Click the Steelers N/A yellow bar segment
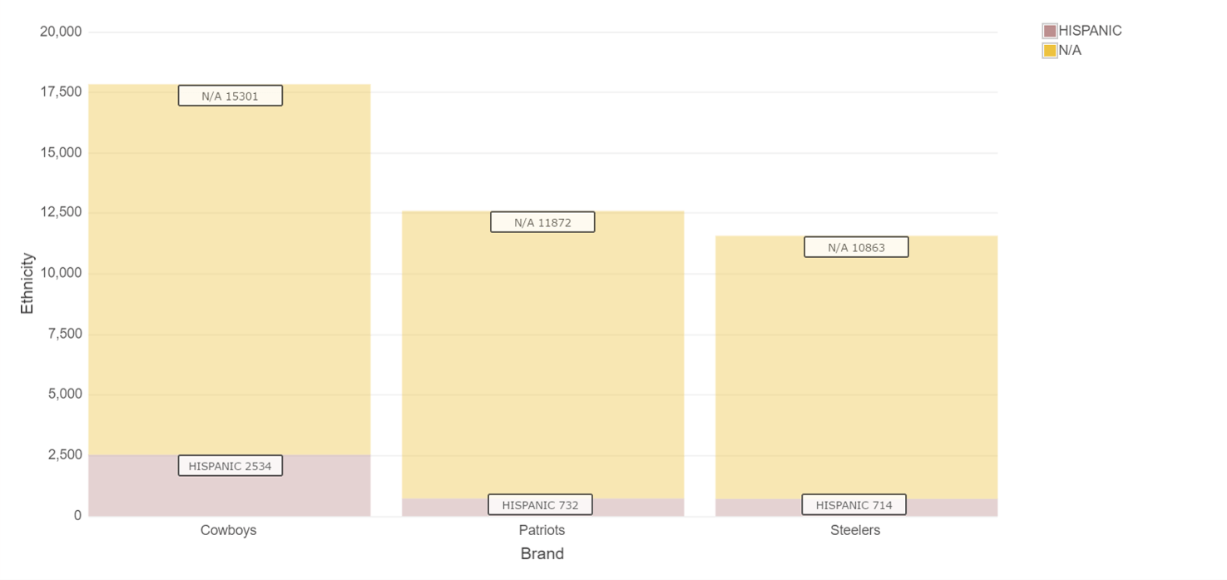1227x580 pixels. (x=857, y=370)
